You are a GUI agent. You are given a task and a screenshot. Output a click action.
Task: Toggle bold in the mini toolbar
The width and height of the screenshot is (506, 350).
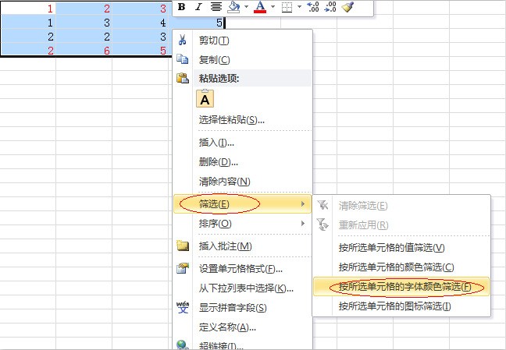coord(182,7)
